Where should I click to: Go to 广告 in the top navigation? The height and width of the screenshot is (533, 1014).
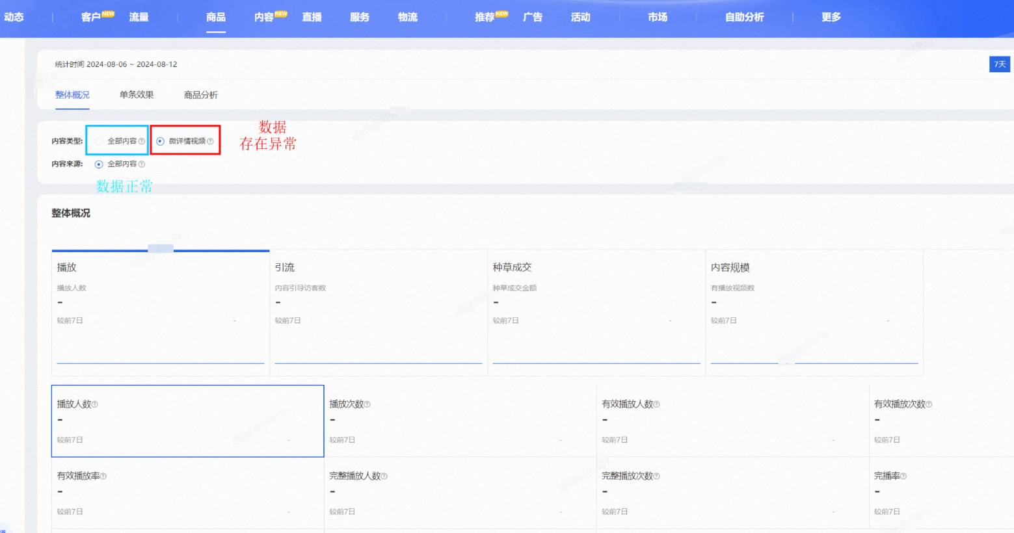pos(533,17)
